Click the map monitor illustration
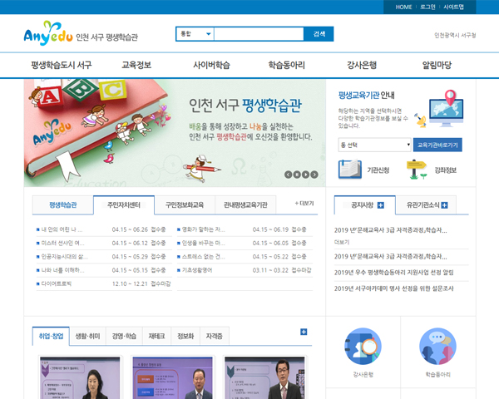The width and height of the screenshot is (499, 399). (446, 108)
